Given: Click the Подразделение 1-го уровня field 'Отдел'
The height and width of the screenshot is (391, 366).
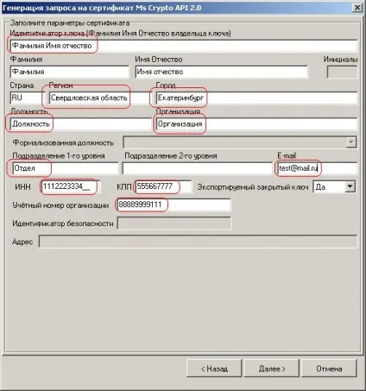Looking at the screenshot, I should (66, 168).
